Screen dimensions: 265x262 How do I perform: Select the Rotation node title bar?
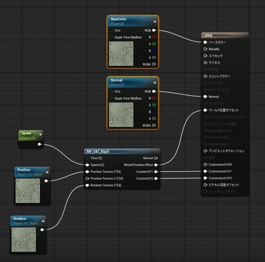point(28,221)
